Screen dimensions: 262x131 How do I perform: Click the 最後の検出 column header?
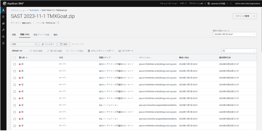click(184, 58)
